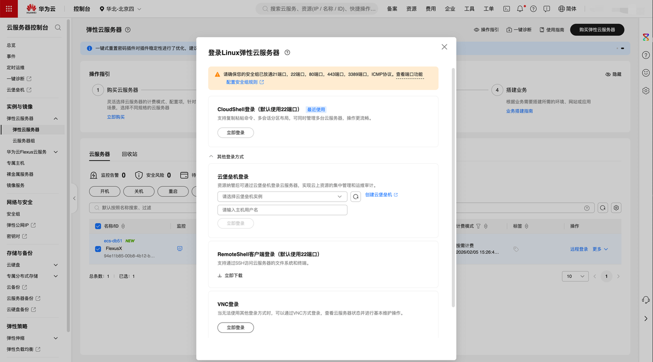Screen dimensions: 653x362
Task: Collapse the sidebar with the arrow handle
Action: pos(74,198)
